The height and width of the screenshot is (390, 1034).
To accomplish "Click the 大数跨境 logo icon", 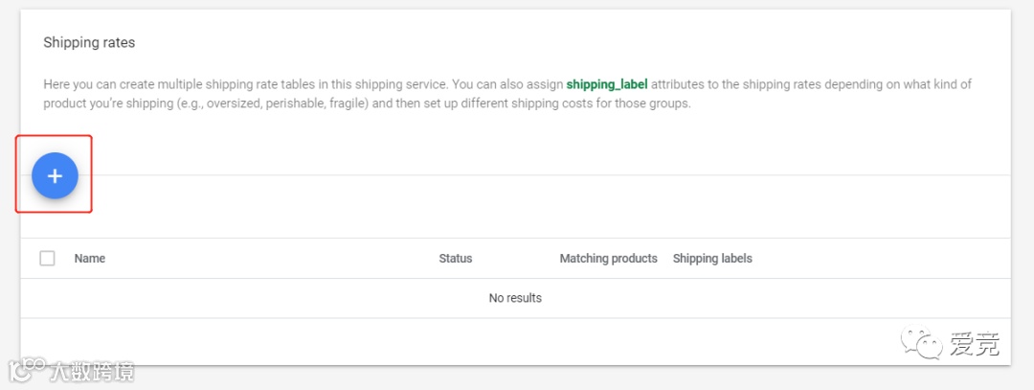I will click(x=27, y=370).
